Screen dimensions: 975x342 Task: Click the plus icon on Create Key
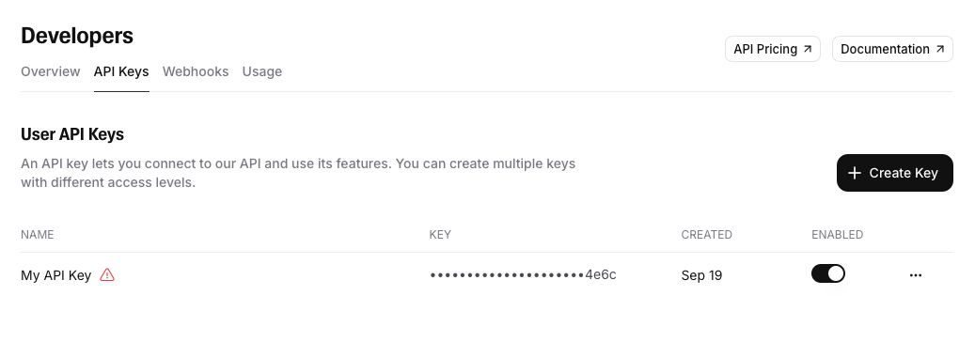click(x=855, y=173)
